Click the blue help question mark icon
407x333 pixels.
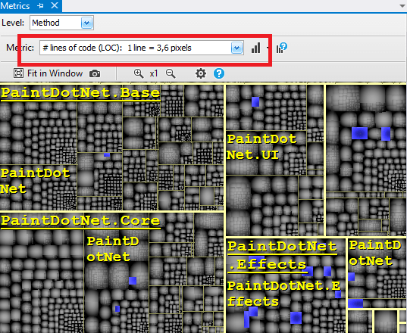(219, 73)
